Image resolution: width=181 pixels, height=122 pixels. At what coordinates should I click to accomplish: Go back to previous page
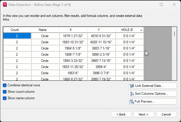[121, 114]
